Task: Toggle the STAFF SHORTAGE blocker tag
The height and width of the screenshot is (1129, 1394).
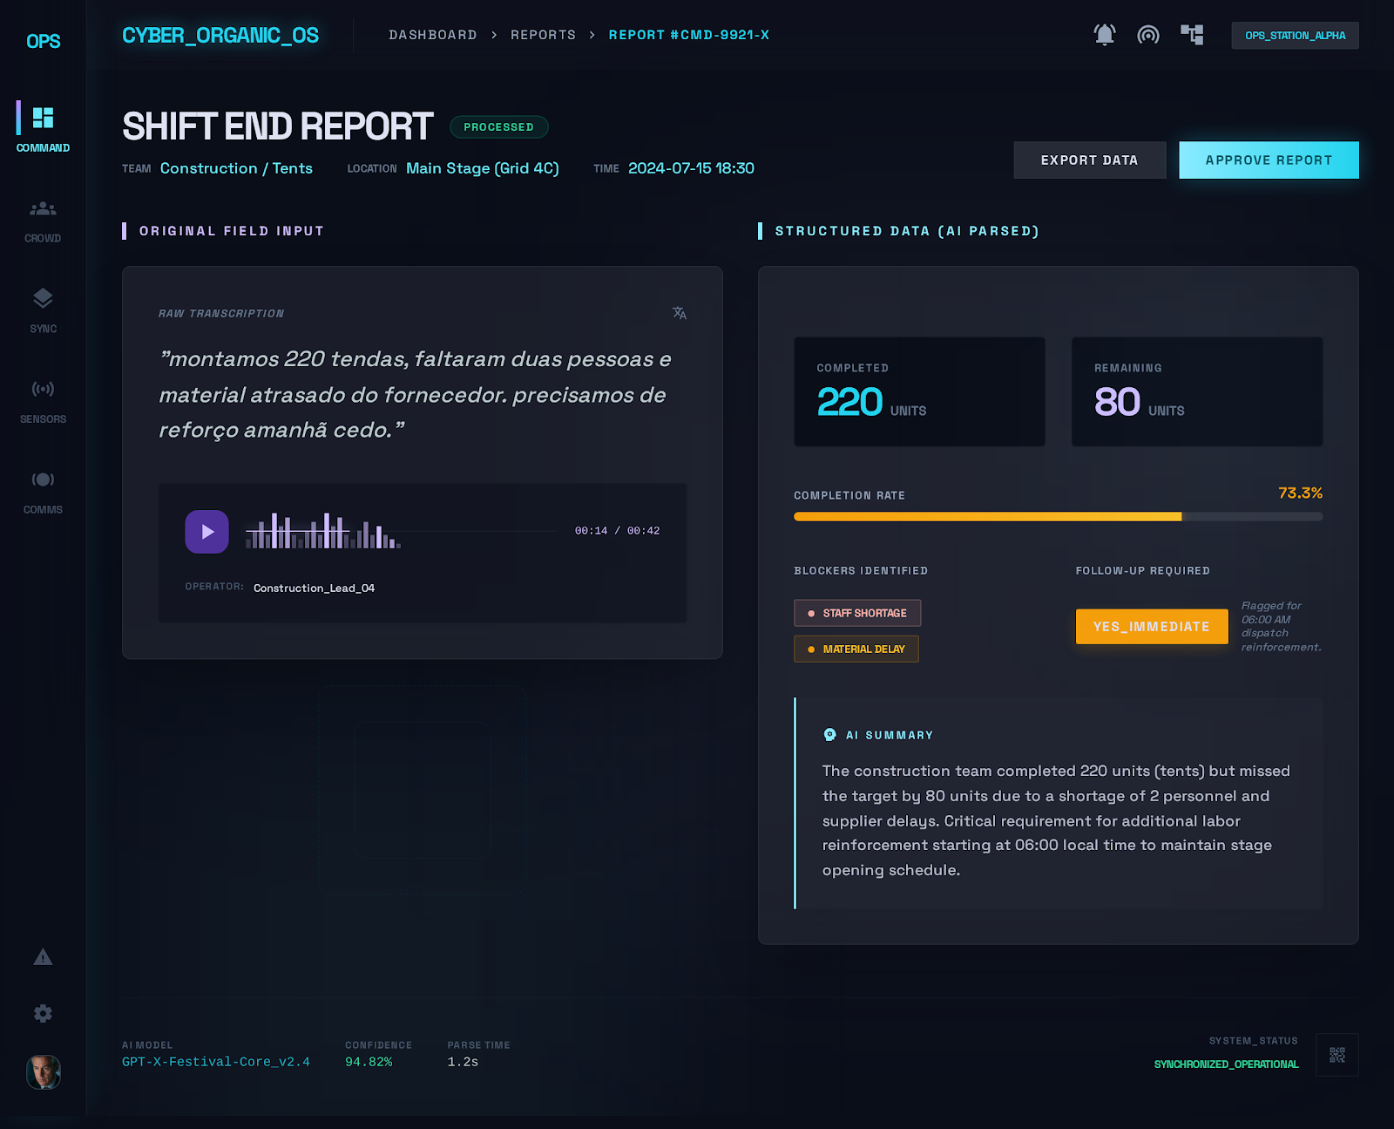Action: (x=857, y=612)
